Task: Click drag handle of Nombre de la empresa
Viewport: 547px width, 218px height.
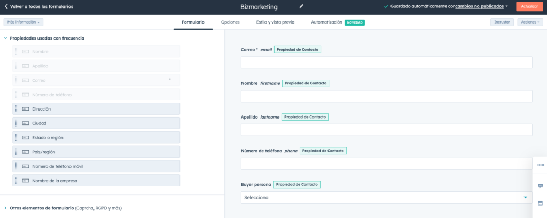Action: tap(17, 180)
